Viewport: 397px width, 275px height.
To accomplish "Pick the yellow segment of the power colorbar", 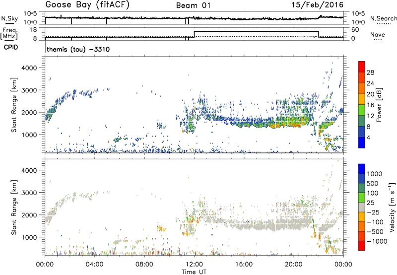I will click(x=362, y=99).
